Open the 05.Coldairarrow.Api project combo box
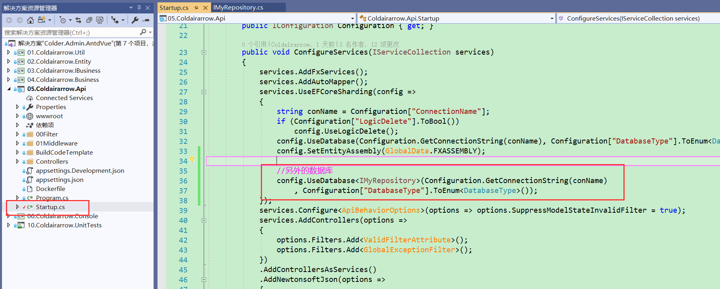720x289 pixels. (257, 18)
